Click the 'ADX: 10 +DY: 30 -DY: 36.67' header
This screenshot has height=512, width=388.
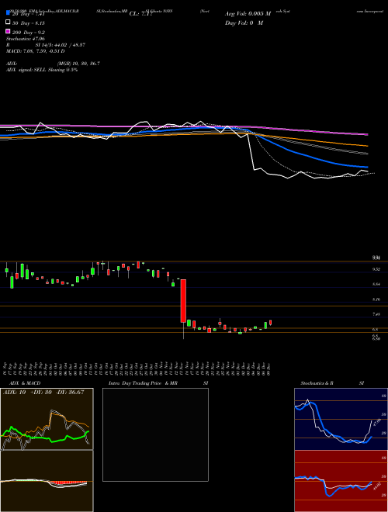pos(43,392)
